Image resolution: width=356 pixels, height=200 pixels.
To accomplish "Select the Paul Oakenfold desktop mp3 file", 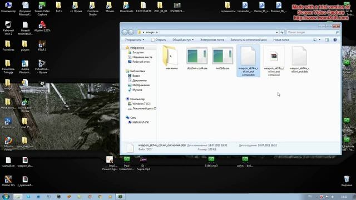I will click(127, 163).
